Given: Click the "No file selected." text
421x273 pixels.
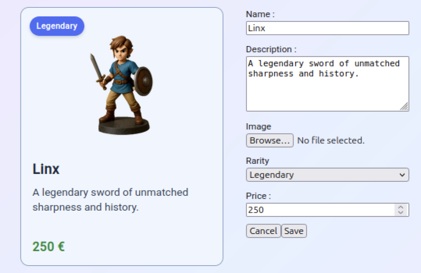Looking at the screenshot, I should 331,140.
